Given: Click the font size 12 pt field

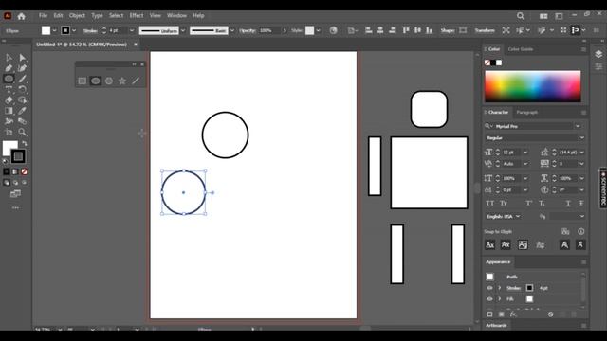Looking at the screenshot, I should [511, 153].
